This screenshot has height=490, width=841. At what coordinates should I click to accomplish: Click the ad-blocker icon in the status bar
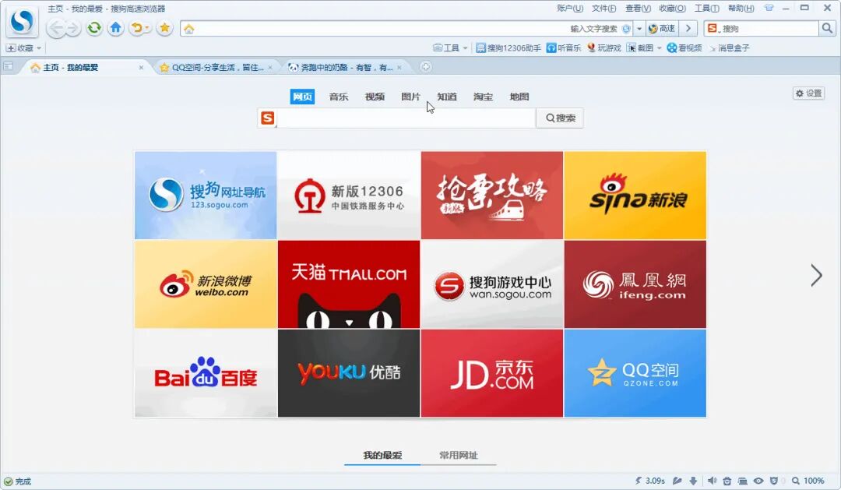[727, 481]
